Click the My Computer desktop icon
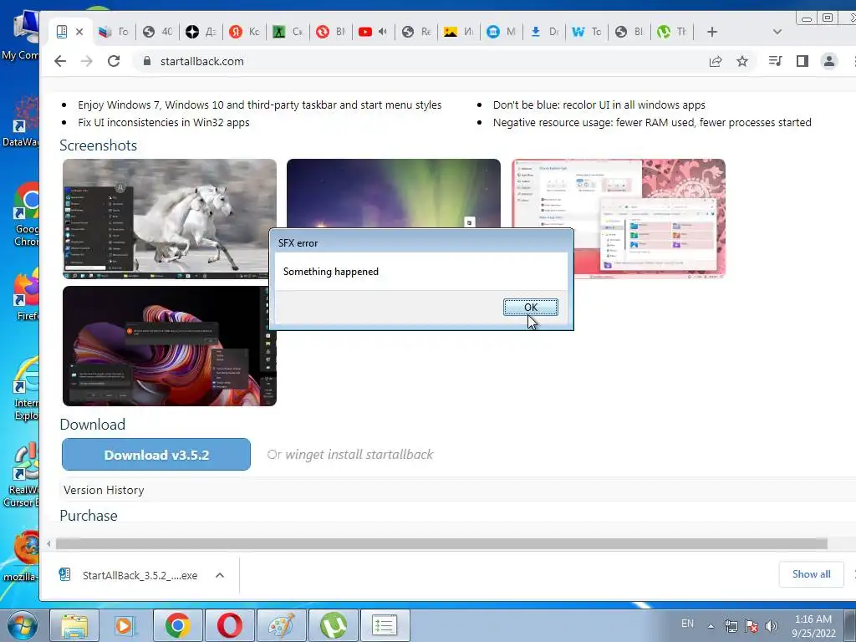856x642 pixels. 20,35
